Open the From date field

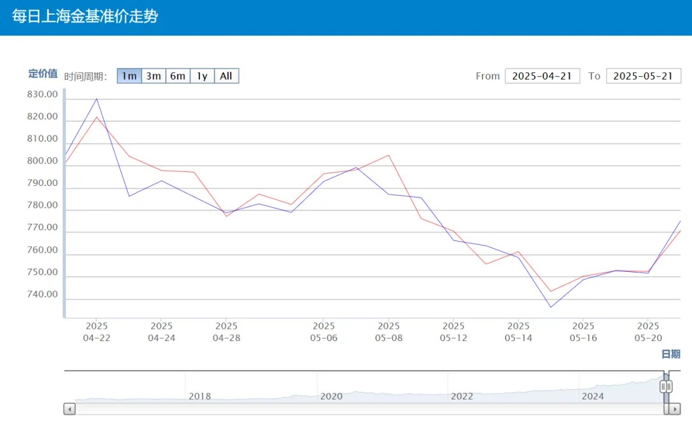[542, 76]
